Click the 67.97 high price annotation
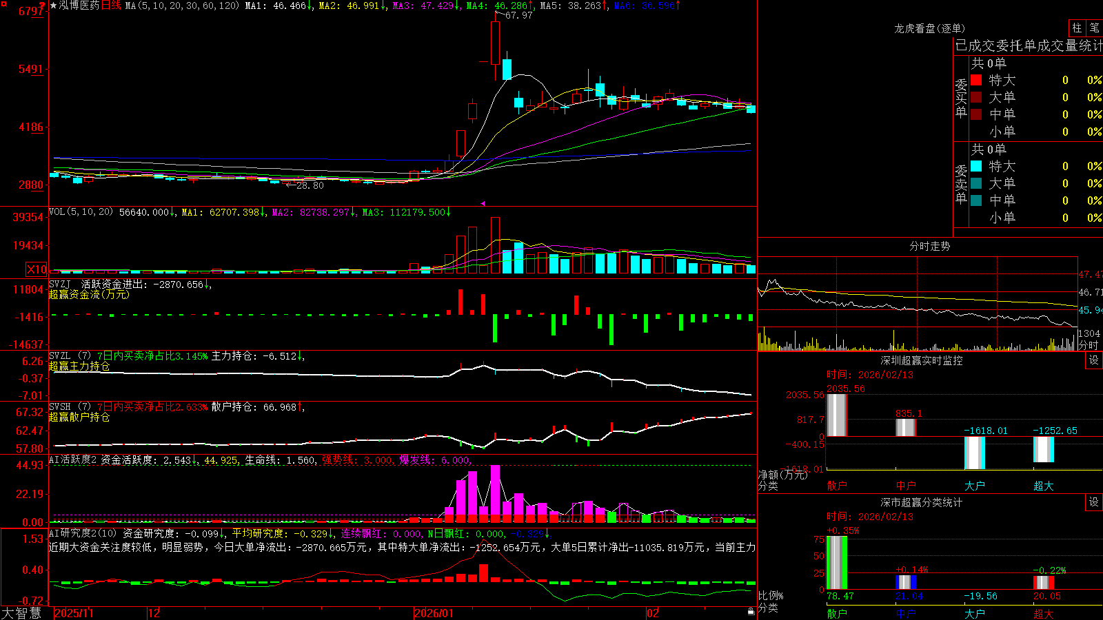This screenshot has height=620, width=1103. click(x=518, y=15)
